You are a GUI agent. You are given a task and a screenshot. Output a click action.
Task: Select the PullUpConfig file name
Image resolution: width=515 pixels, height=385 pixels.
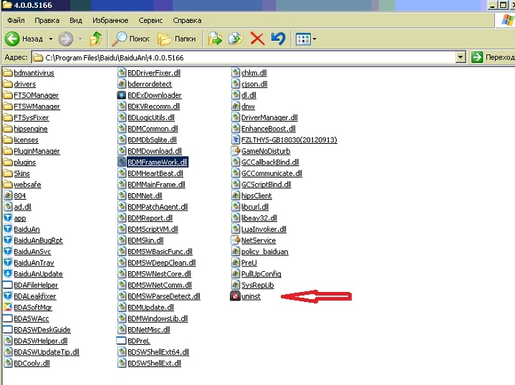click(261, 274)
